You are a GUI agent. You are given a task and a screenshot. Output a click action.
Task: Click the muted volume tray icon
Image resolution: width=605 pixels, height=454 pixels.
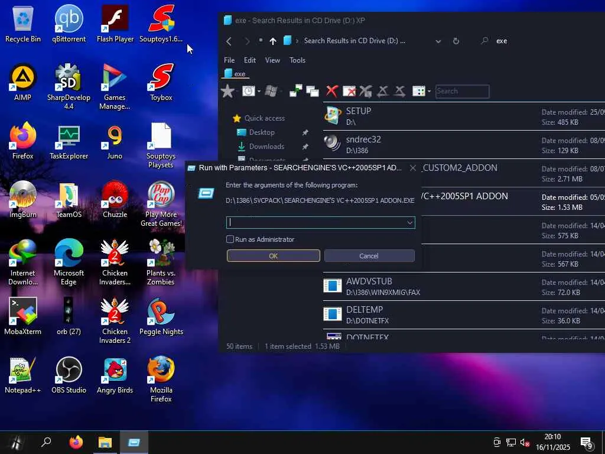pos(524,442)
